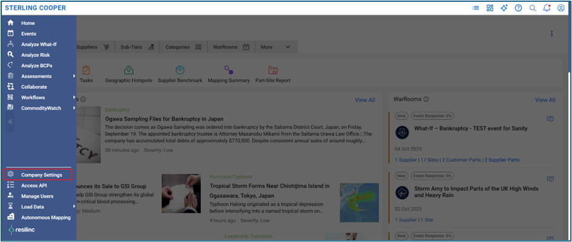Click View All for WarRooms
The height and width of the screenshot is (242, 572).
point(545,100)
